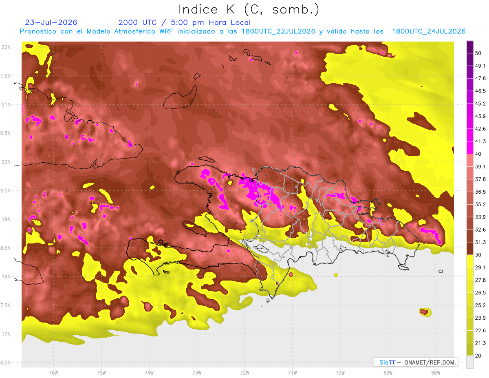Image resolution: width=489 pixels, height=378 pixels.
Task: Click the colorbar value '40'
Action: (478, 154)
